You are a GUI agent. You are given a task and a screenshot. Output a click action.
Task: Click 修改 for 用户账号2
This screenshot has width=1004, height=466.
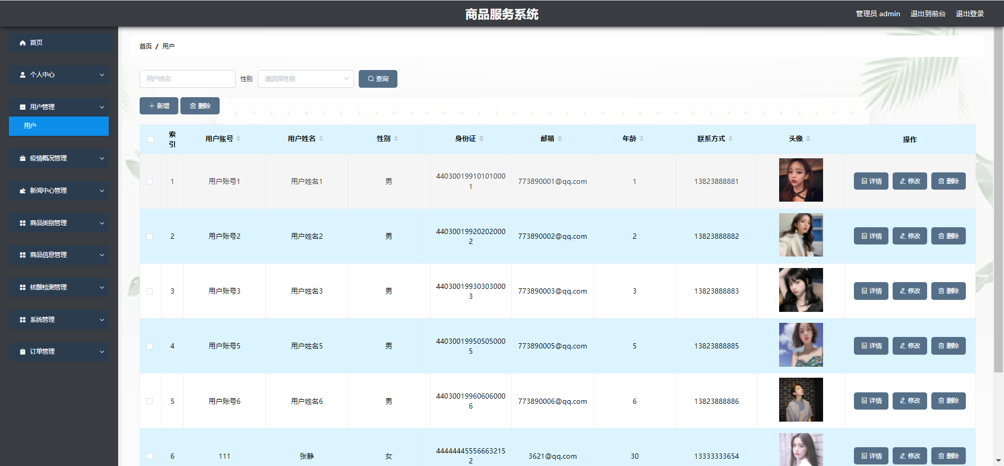point(910,236)
